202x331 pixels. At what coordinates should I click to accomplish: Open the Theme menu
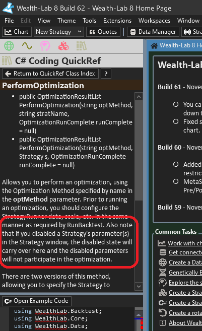click(66, 21)
